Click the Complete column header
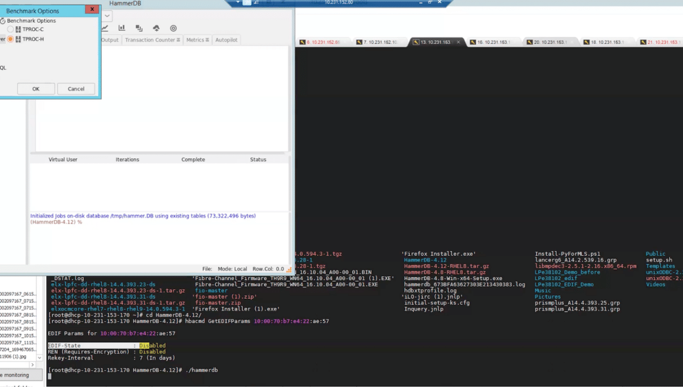 coord(193,160)
